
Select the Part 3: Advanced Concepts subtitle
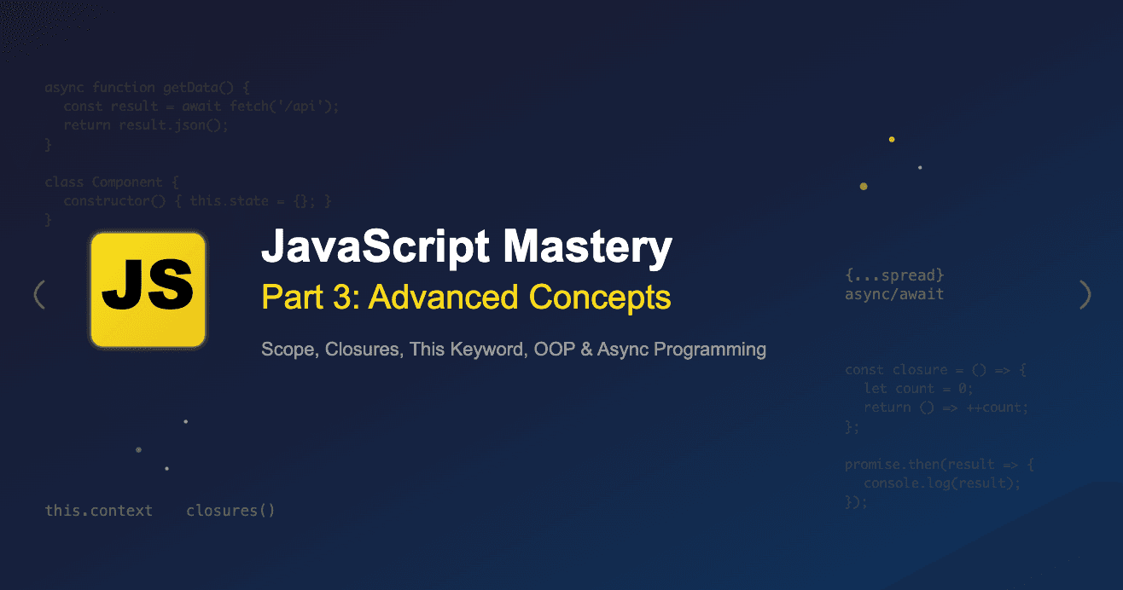coord(466,298)
